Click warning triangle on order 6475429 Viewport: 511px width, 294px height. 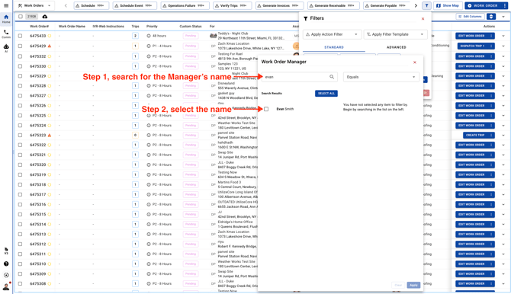point(50,46)
